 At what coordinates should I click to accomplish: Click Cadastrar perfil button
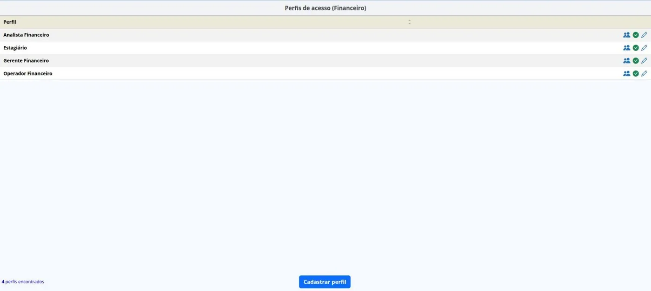click(x=325, y=282)
